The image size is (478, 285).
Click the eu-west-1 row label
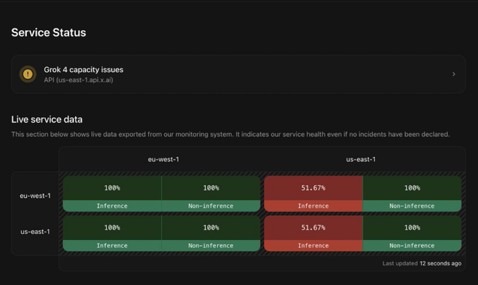coord(35,196)
